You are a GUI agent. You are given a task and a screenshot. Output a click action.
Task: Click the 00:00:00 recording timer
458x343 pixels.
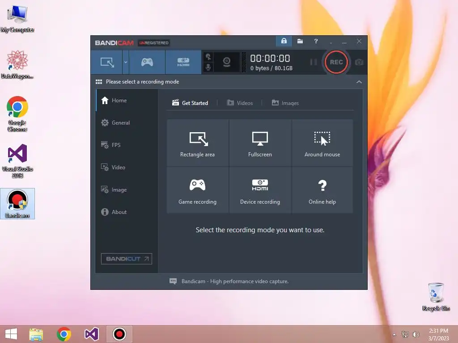click(x=270, y=59)
